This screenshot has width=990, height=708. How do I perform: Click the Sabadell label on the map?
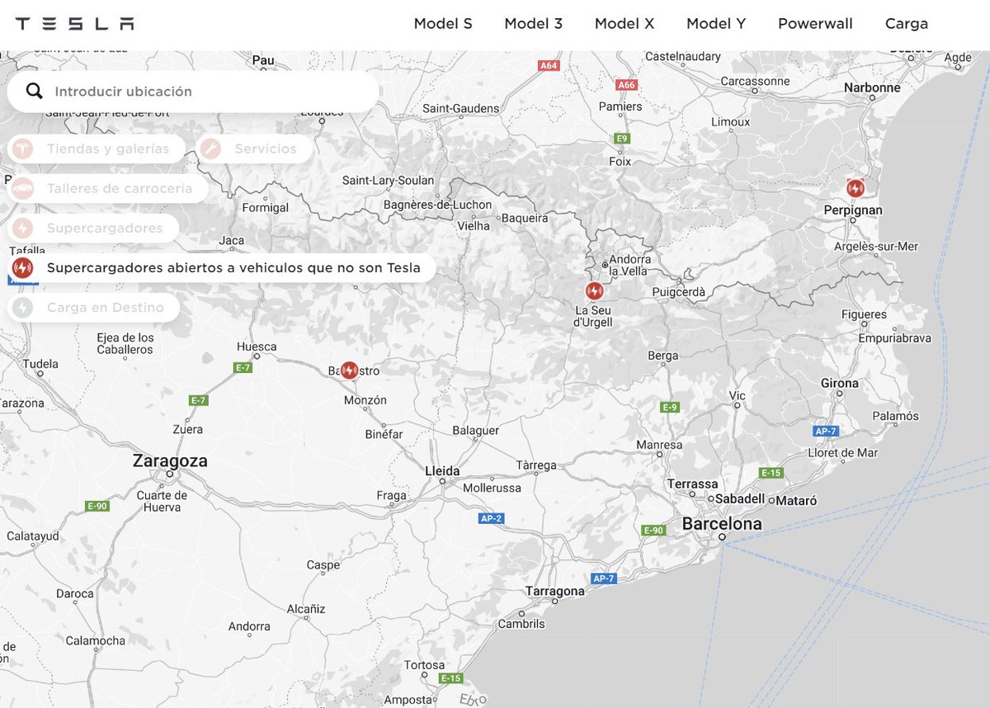[740, 499]
